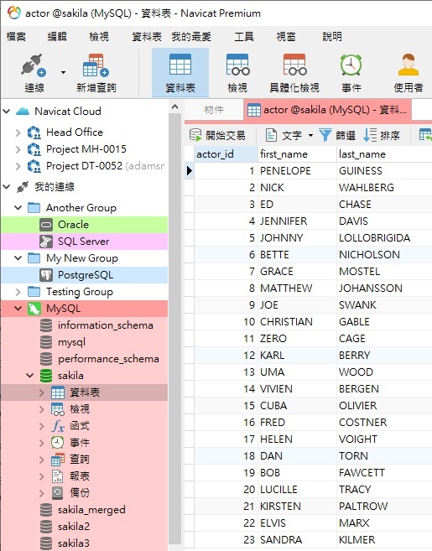
Task: Switch to the 物件 tab
Action: pyautogui.click(x=214, y=110)
